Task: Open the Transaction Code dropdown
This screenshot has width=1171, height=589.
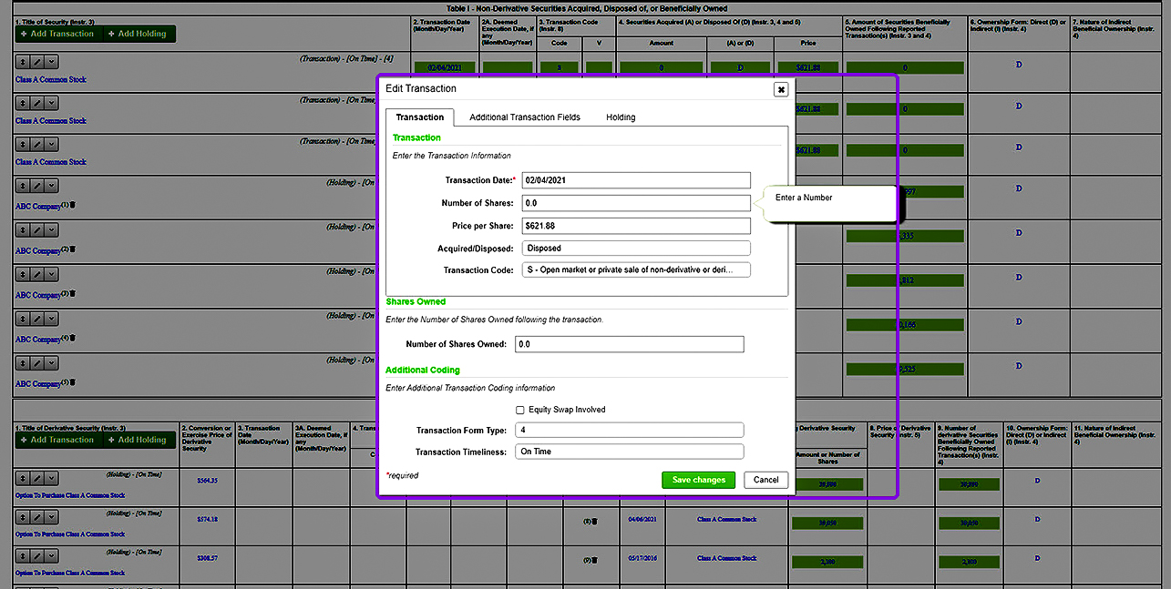Action: tap(636, 270)
